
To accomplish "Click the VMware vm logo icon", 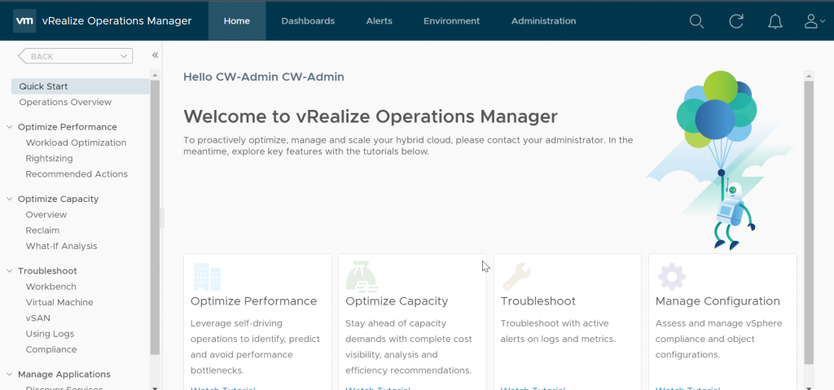I will 24,20.
